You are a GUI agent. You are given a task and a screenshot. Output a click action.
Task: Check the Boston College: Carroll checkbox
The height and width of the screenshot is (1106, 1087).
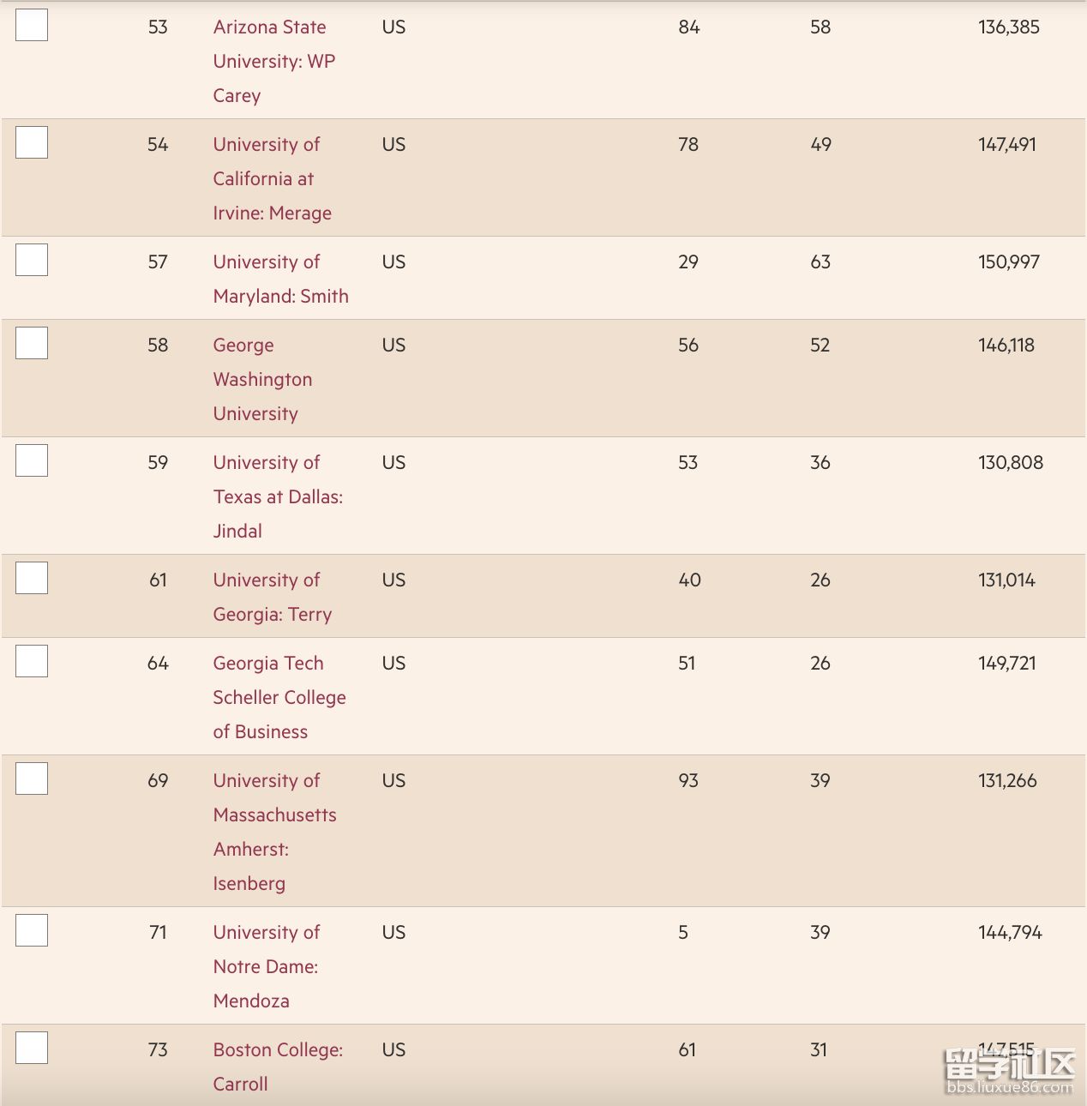coord(32,1049)
